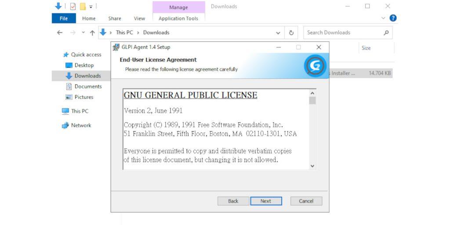This screenshot has height=225, width=450.
Task: Cancel the GLPI Agent setup
Action: click(x=306, y=201)
